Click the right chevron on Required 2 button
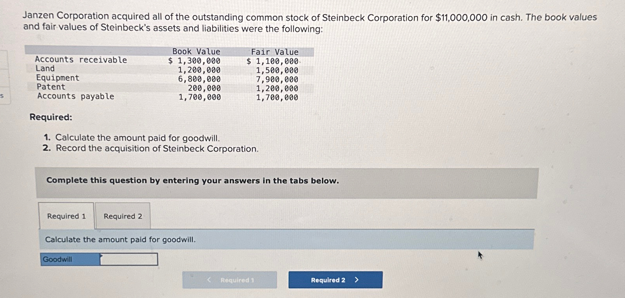This screenshot has height=298, width=625. point(356,280)
